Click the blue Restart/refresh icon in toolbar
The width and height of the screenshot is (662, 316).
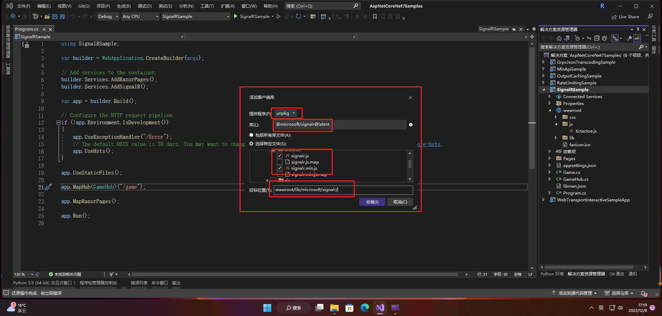point(298,16)
